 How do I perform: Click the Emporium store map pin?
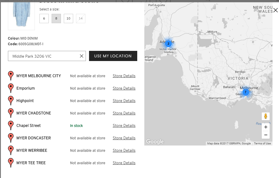click(11, 88)
